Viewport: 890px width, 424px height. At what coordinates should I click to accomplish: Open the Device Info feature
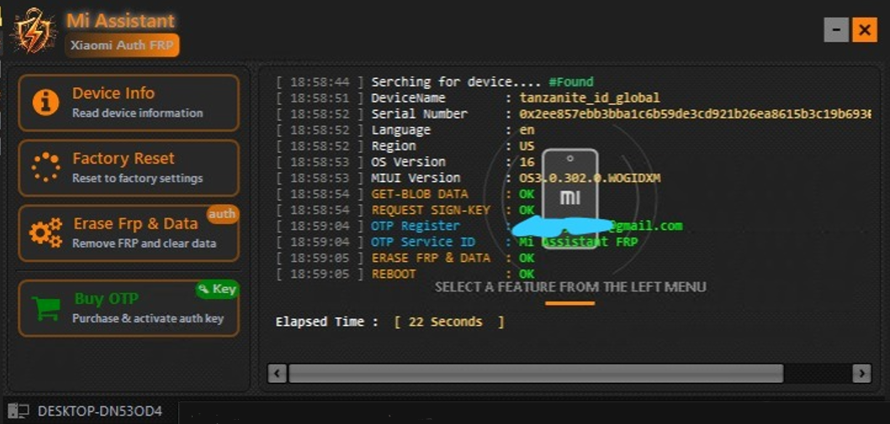click(x=129, y=102)
